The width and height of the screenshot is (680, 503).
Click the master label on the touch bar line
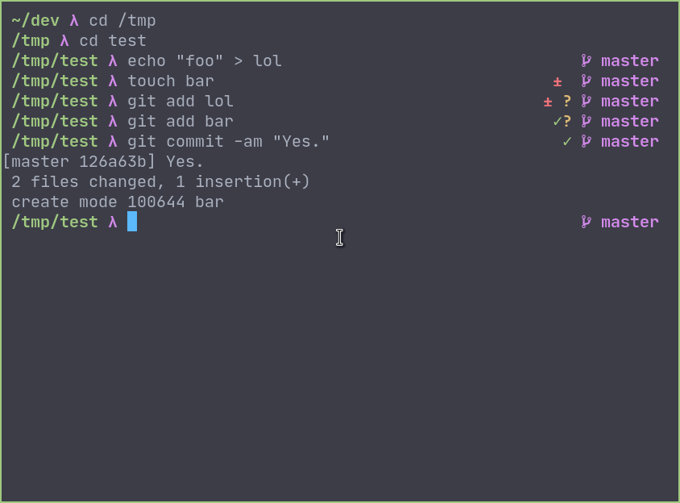[x=630, y=81]
